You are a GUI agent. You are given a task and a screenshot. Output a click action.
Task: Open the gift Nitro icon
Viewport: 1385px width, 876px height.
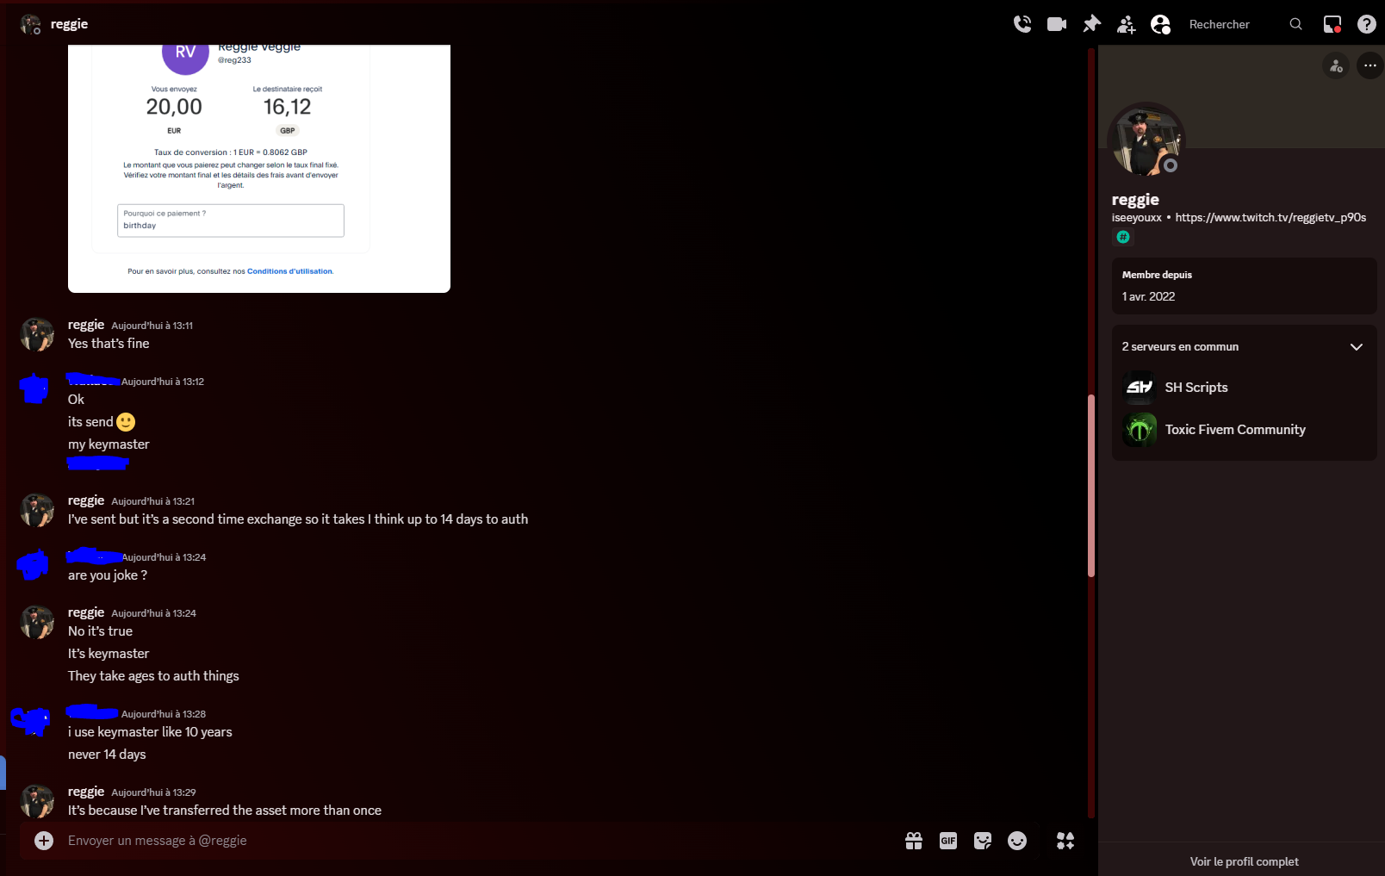click(x=914, y=841)
